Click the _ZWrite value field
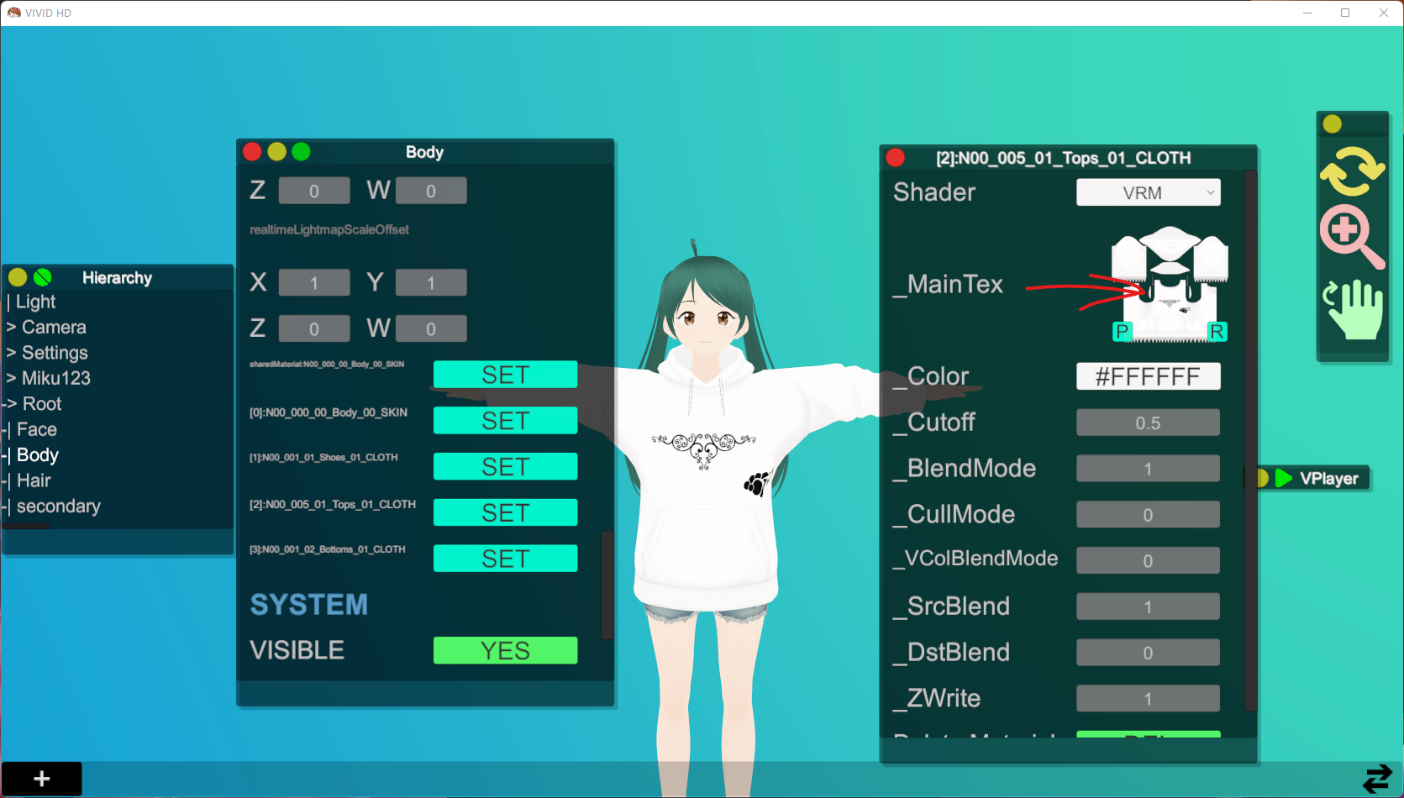The image size is (1404, 798). pos(1148,699)
